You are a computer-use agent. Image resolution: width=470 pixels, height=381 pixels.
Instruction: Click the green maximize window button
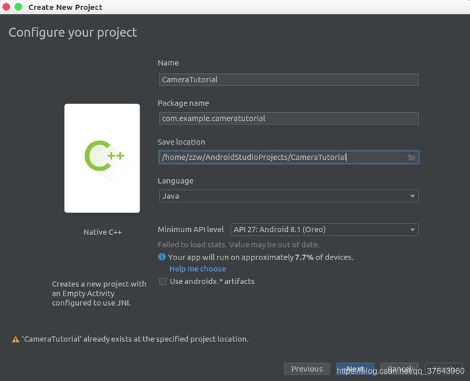click(18, 7)
